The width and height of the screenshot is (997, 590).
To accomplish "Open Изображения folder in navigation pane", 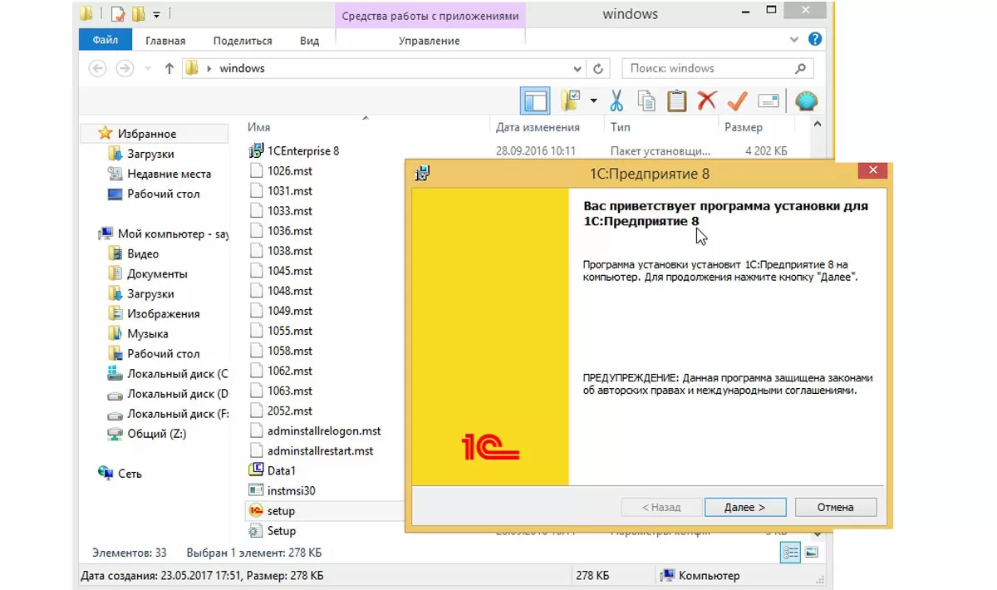I will [x=155, y=314].
